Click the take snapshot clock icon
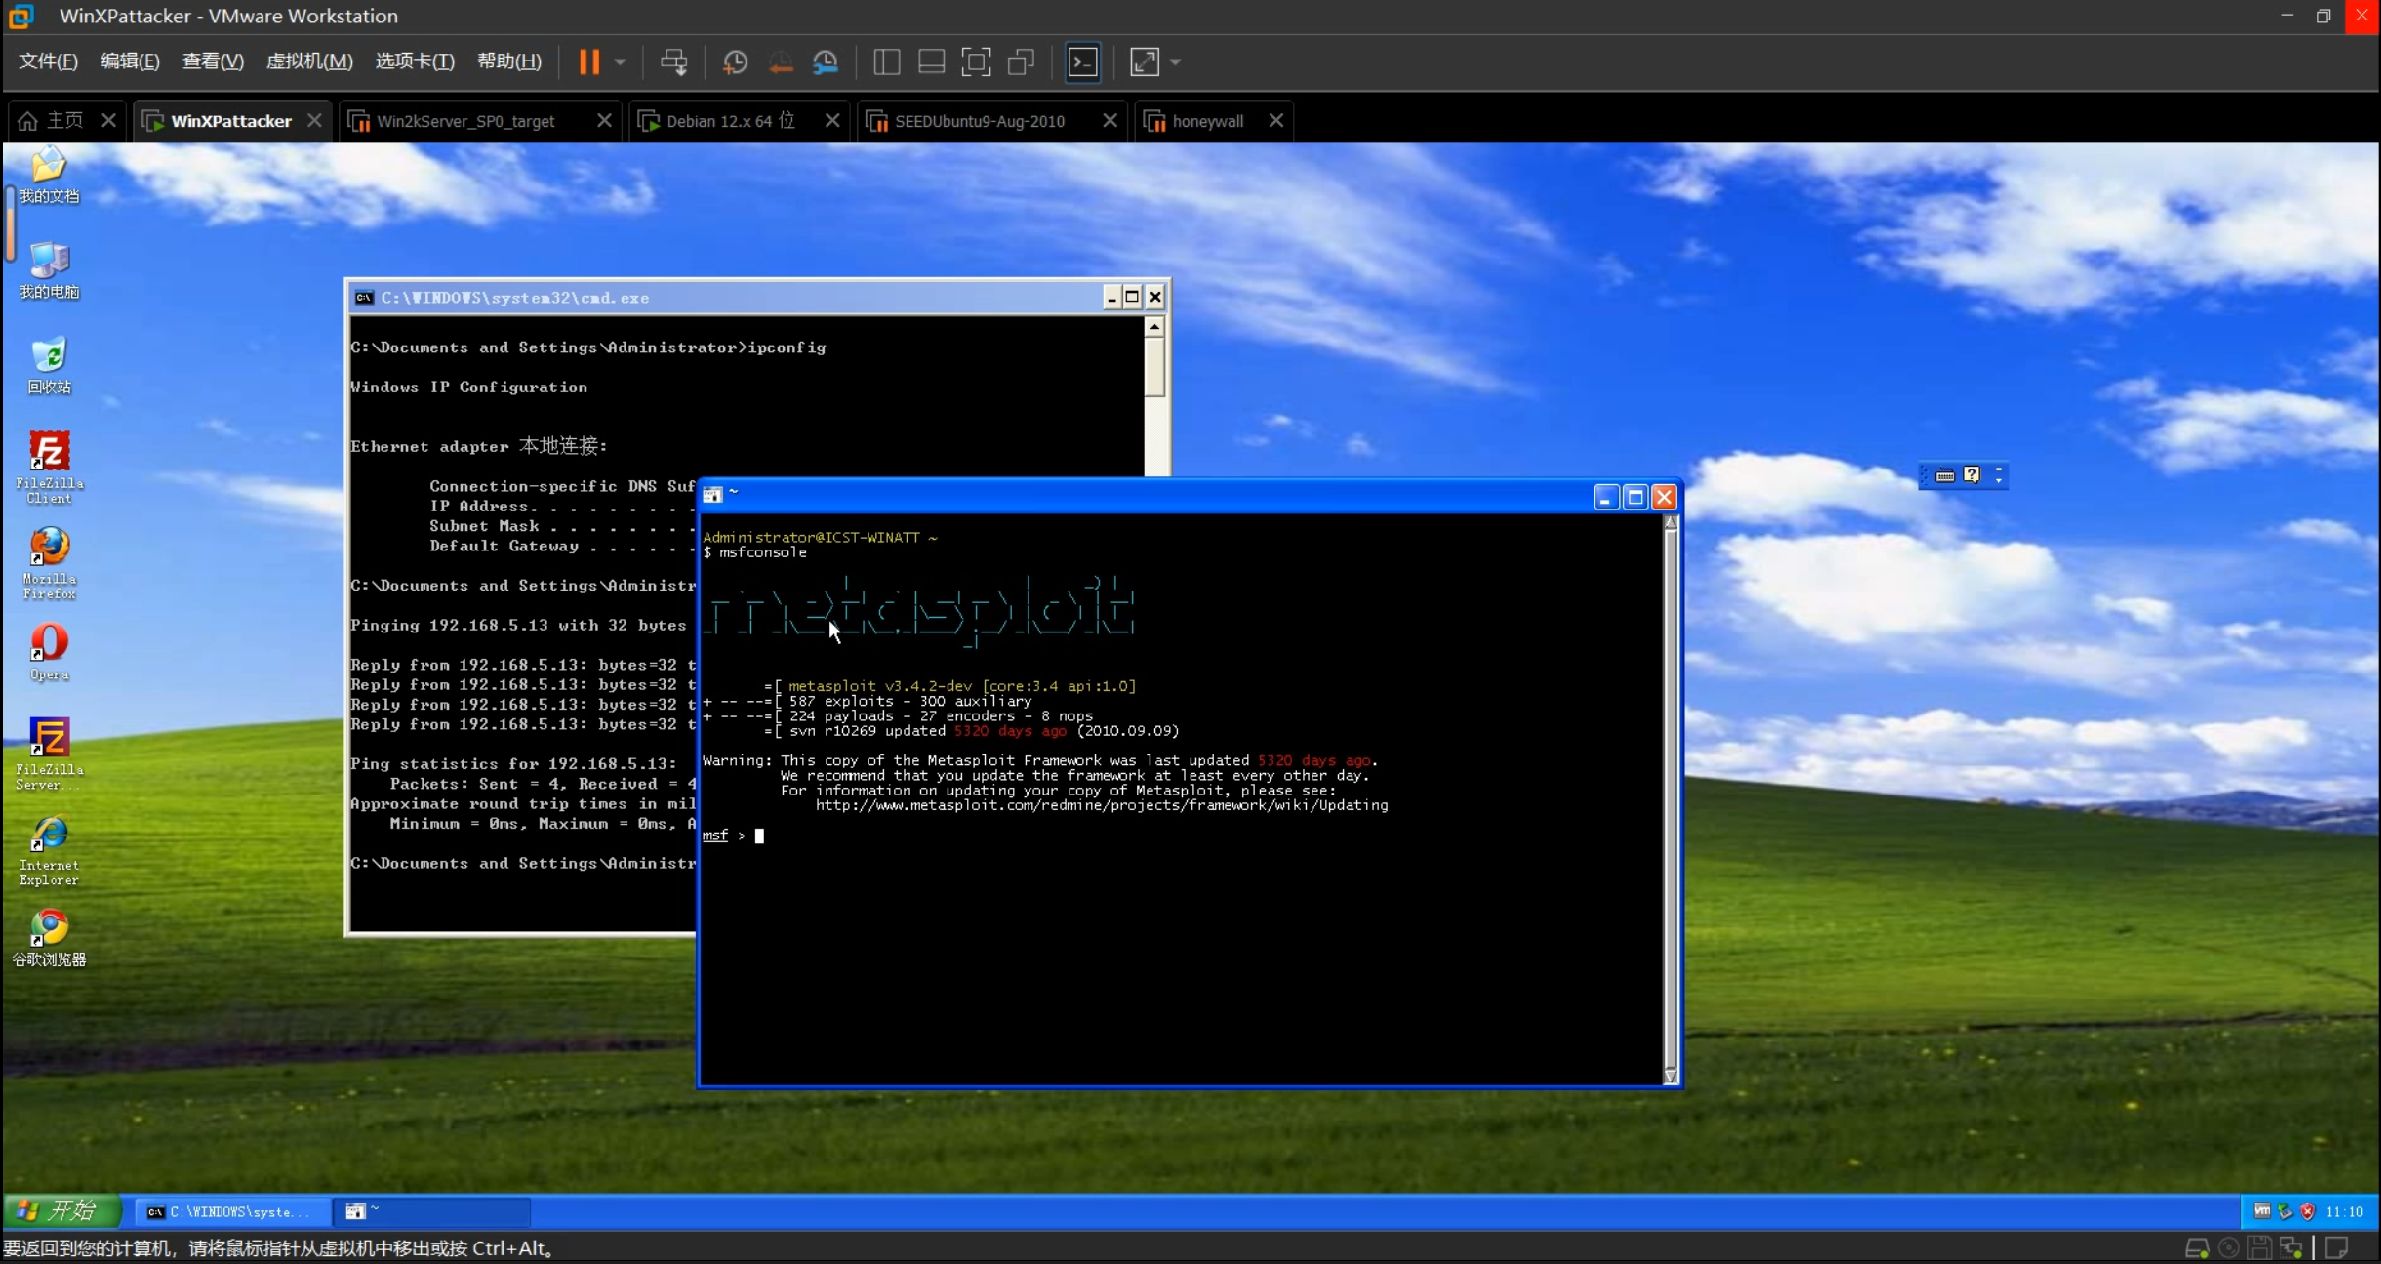2381x1264 pixels. coord(735,62)
